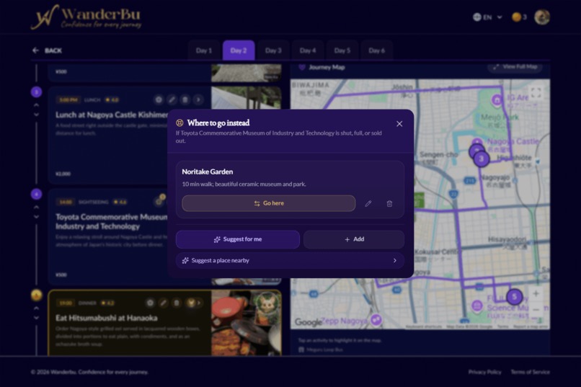This screenshot has height=387, width=581.
Task: Edit the Noritake Garden alternative with pencil icon
Action: tap(368, 204)
